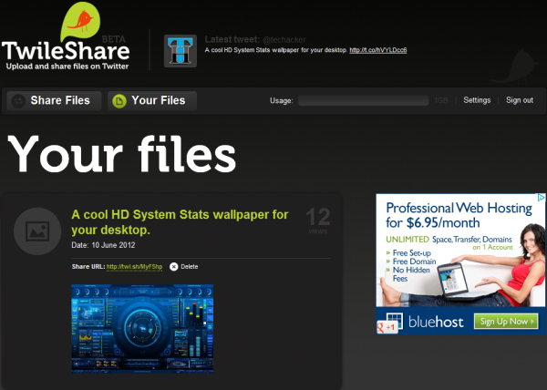Image resolution: width=547 pixels, height=390 pixels.
Task: Click the bluehost grid logo
Action: (x=394, y=320)
